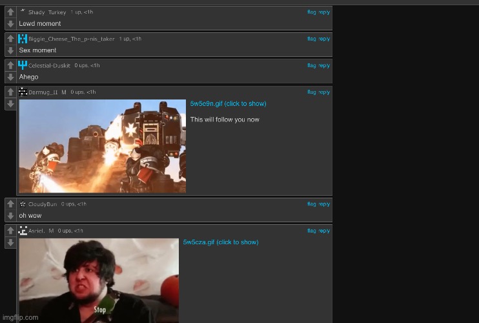This screenshot has height=323, width=479.
Task: Flag the "Sex moment" comment
Action: pos(312,39)
